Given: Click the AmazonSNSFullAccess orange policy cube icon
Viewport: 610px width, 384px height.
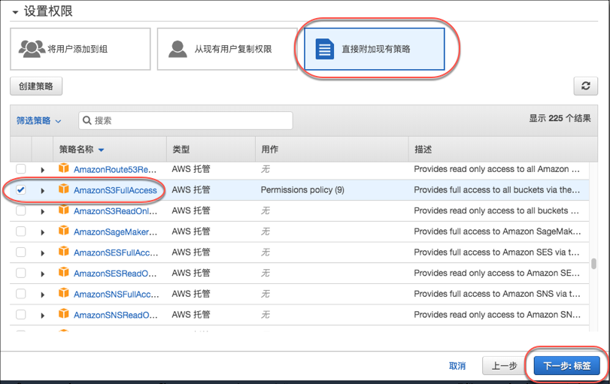Looking at the screenshot, I should pos(63,294).
